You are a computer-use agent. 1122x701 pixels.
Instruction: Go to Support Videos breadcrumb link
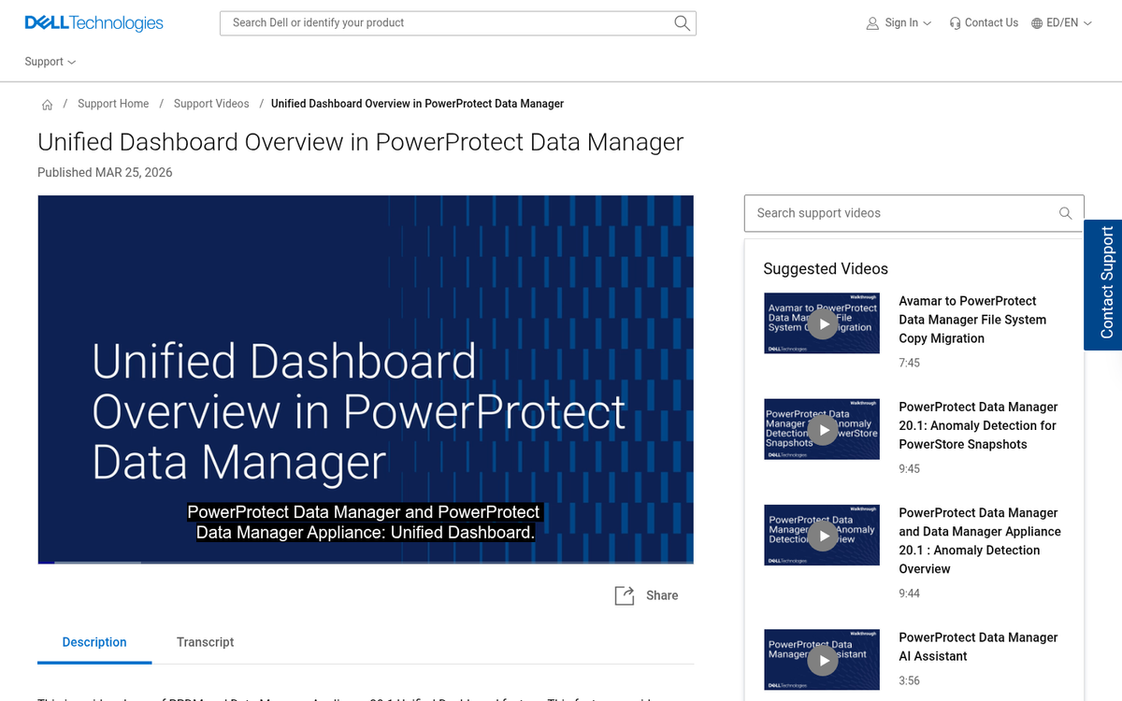211,104
